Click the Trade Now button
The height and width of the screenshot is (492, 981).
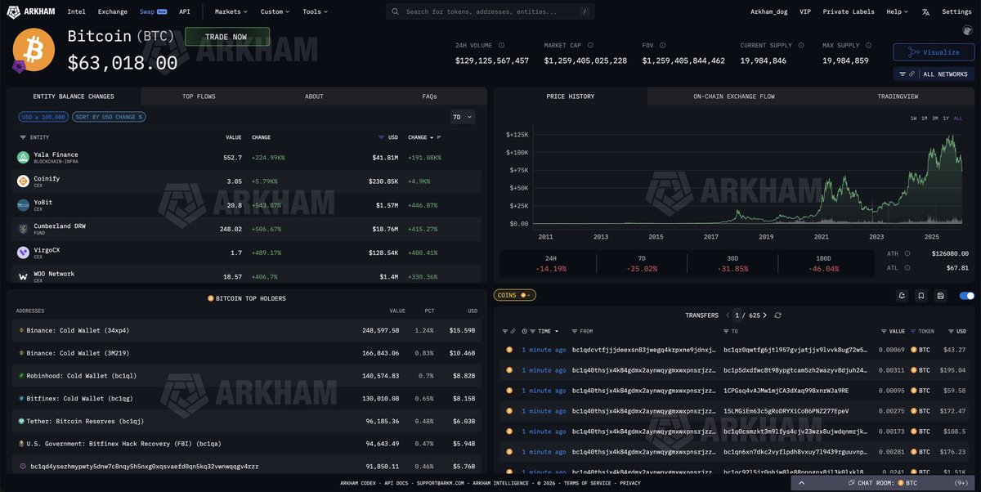pos(227,37)
